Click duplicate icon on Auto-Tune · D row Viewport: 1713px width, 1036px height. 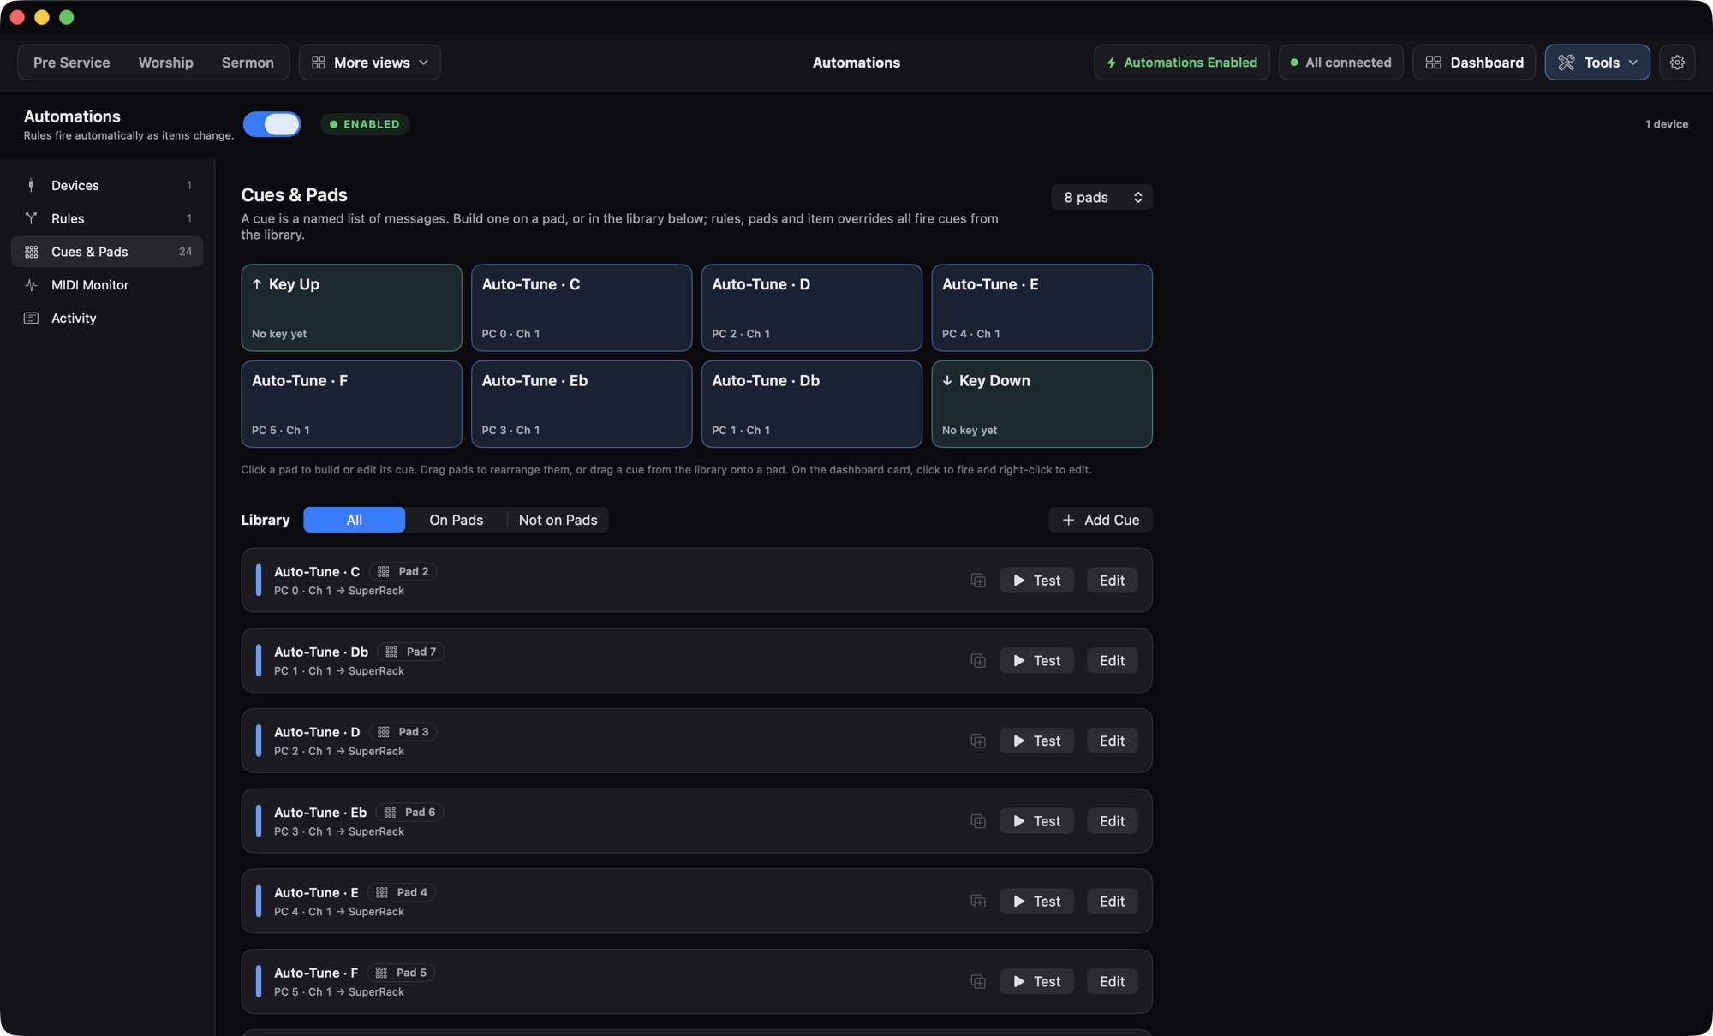pos(978,741)
